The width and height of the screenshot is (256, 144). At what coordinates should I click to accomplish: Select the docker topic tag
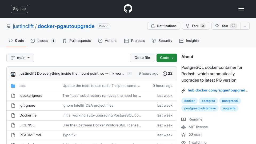click(189, 101)
